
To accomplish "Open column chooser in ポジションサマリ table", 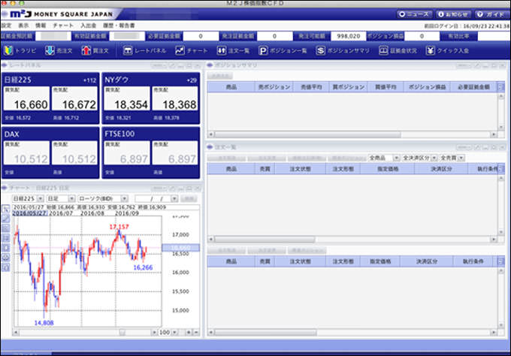I will pos(501,87).
